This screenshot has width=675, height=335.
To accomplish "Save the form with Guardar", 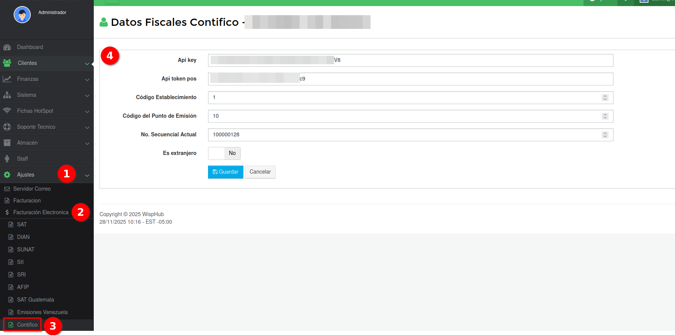I will point(226,172).
